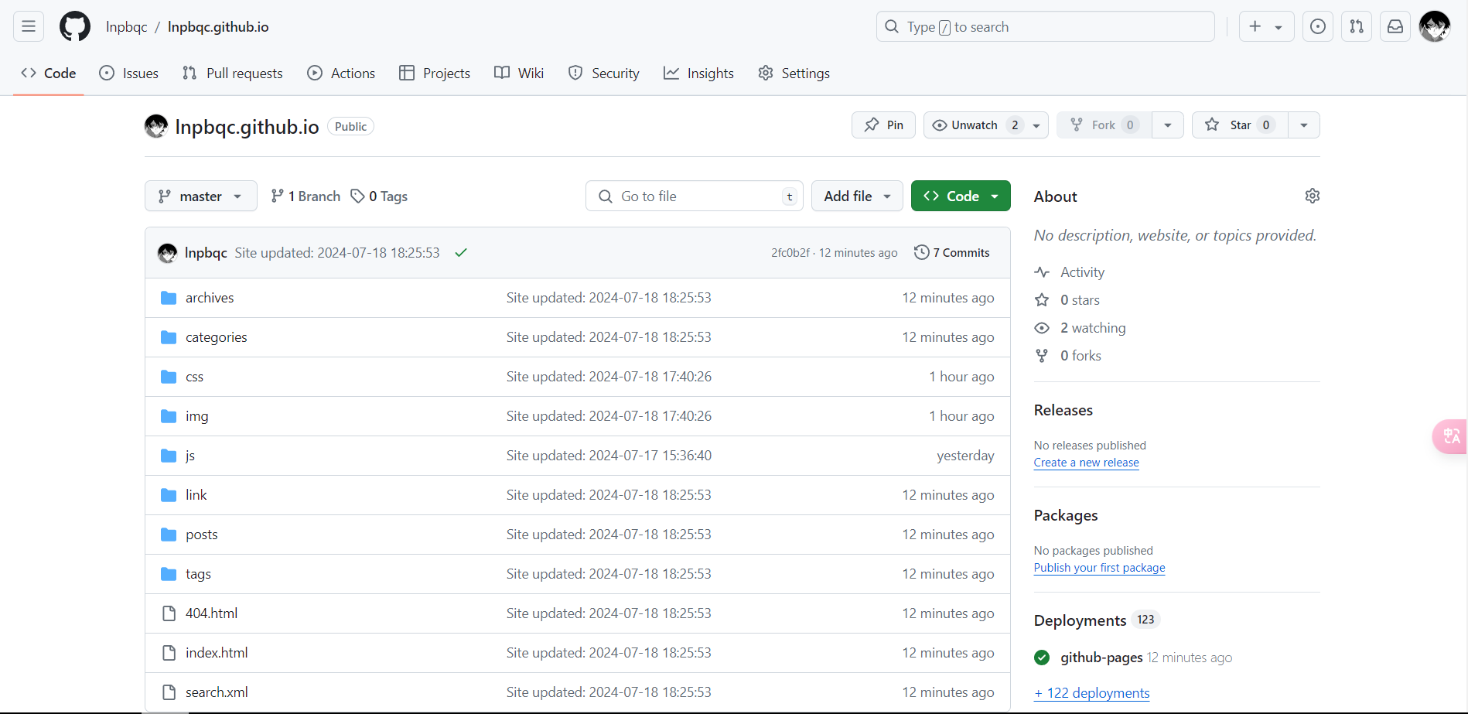
Task: Open About settings gear icon
Action: click(x=1313, y=196)
